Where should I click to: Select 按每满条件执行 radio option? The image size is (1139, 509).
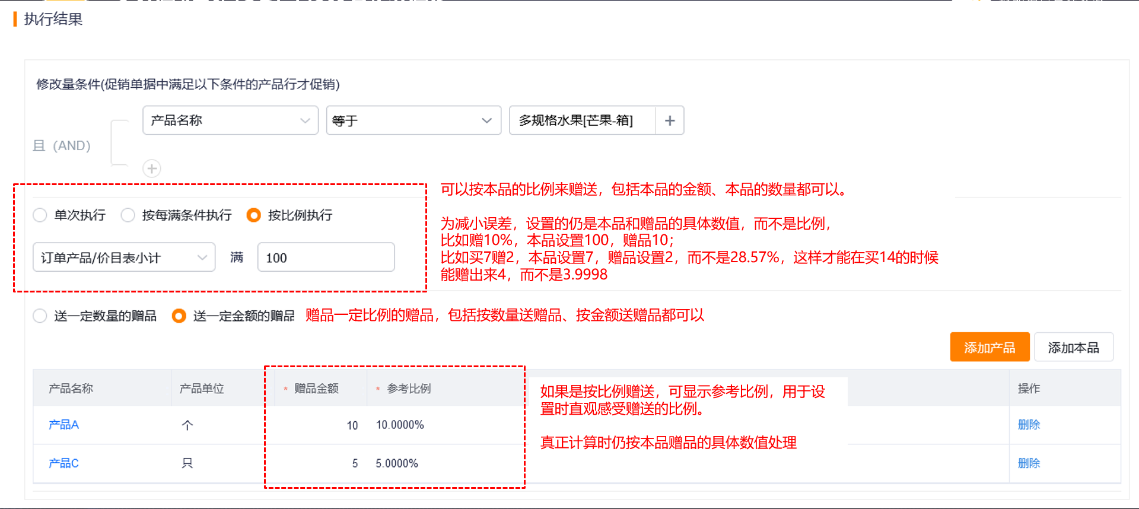click(x=128, y=215)
